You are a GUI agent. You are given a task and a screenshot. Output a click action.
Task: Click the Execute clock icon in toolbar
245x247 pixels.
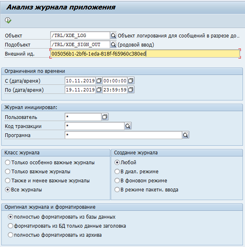coord(8,20)
